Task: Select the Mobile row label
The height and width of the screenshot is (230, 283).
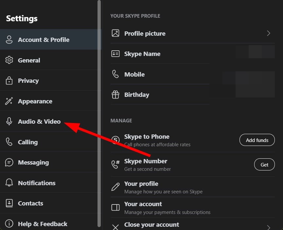Action: tap(134, 74)
